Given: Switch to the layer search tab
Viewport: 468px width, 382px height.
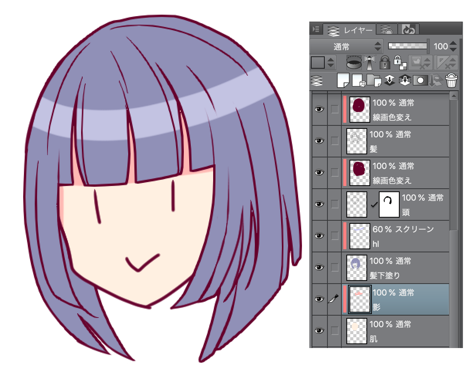Looking at the screenshot, I should tap(387, 29).
